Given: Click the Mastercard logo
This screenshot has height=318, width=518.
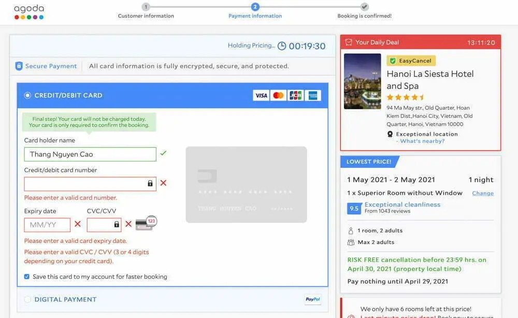Looking at the screenshot, I should (x=278, y=95).
